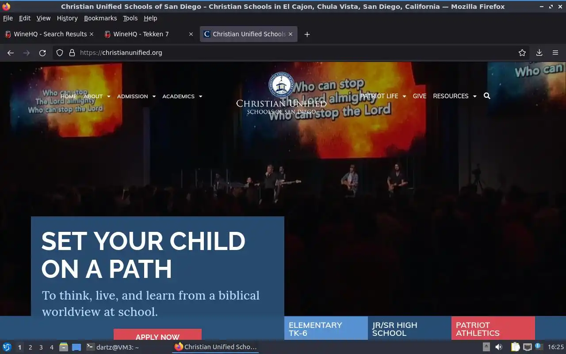Screen dimensions: 566x354
Task: Open the Help menu
Action: point(150,18)
